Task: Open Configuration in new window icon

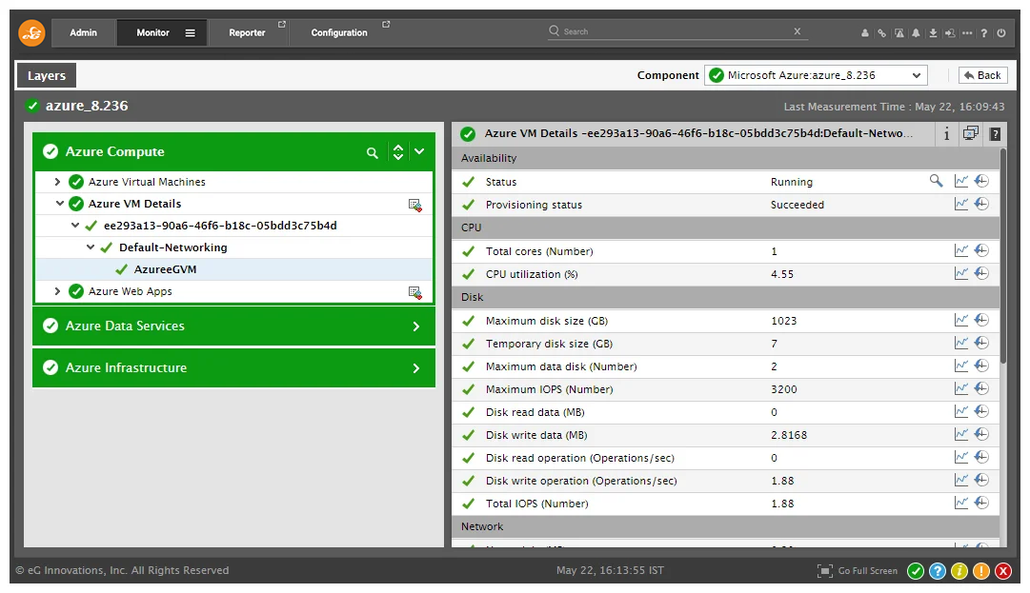Action: click(x=386, y=24)
